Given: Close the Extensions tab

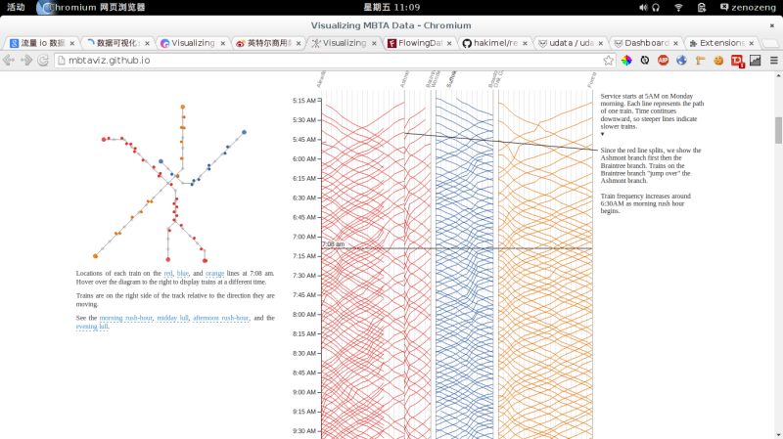Looking at the screenshot, I should tap(751, 43).
